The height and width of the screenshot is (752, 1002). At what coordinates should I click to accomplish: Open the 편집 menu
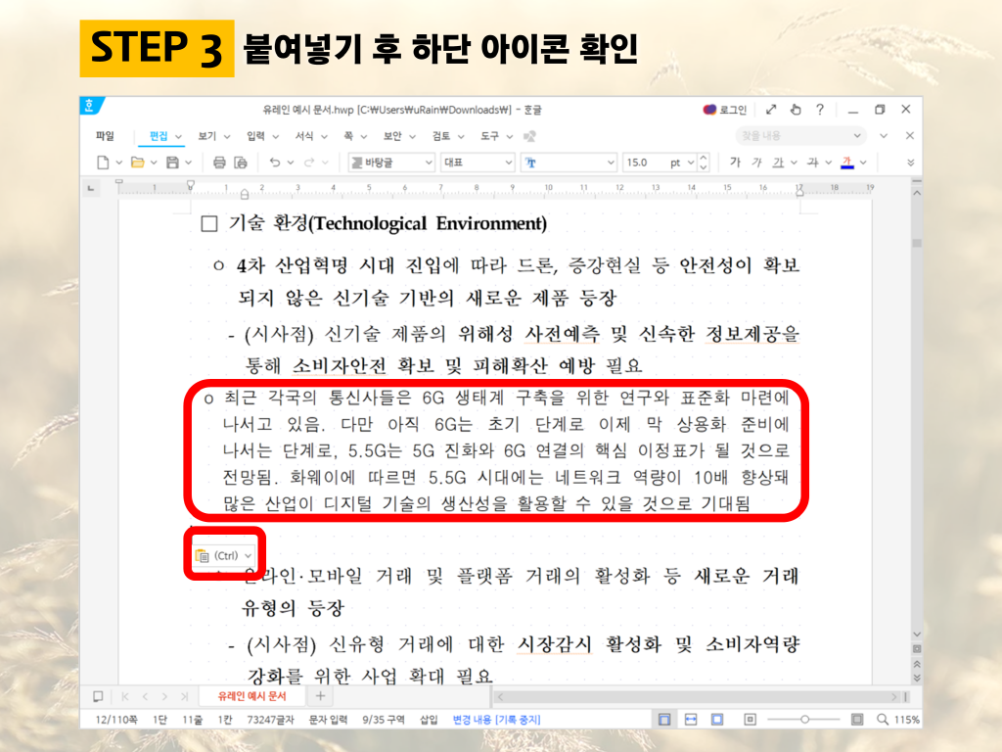click(x=159, y=135)
